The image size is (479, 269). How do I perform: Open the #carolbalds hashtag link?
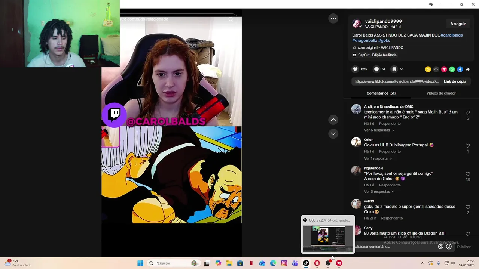tap(451, 35)
